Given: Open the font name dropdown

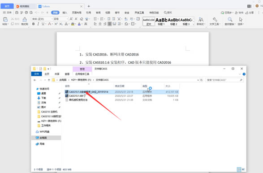Looking at the screenshot, I should point(42,19).
